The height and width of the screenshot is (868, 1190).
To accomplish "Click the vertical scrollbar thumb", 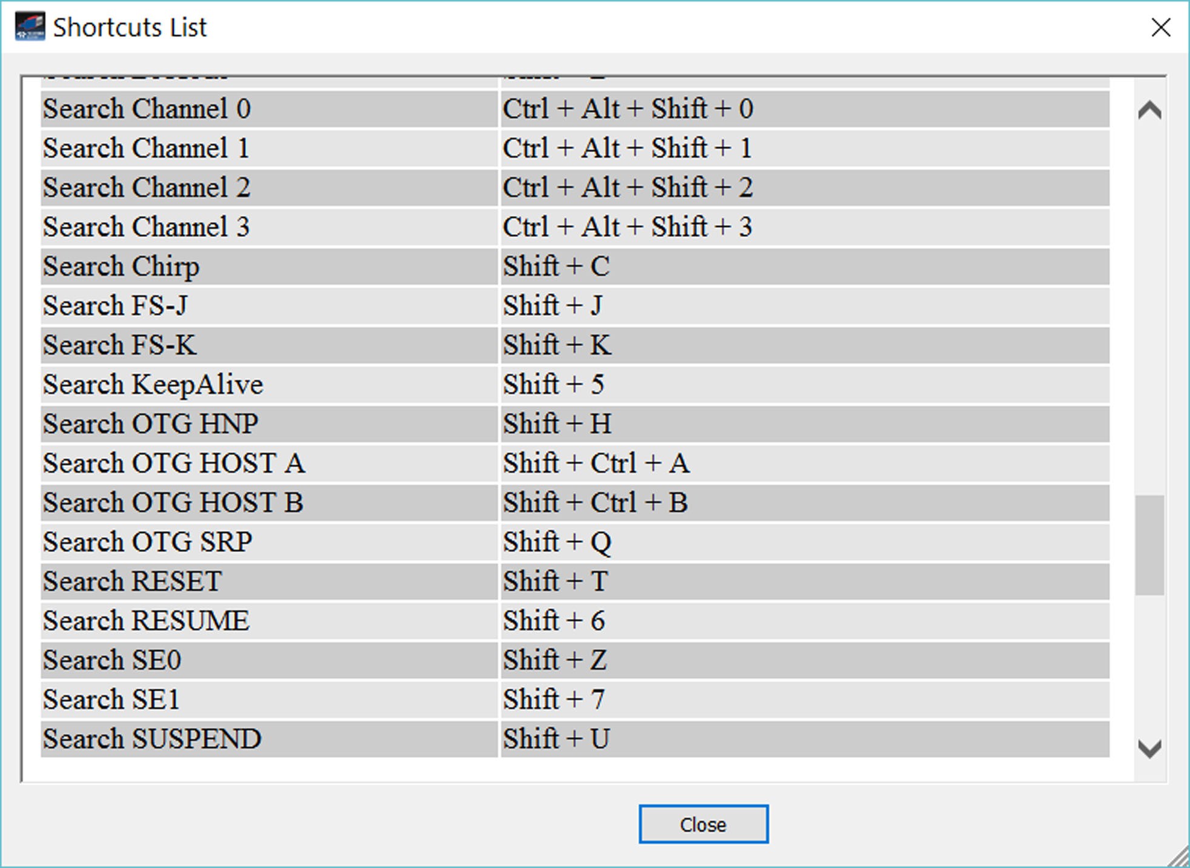I will click(x=1149, y=545).
